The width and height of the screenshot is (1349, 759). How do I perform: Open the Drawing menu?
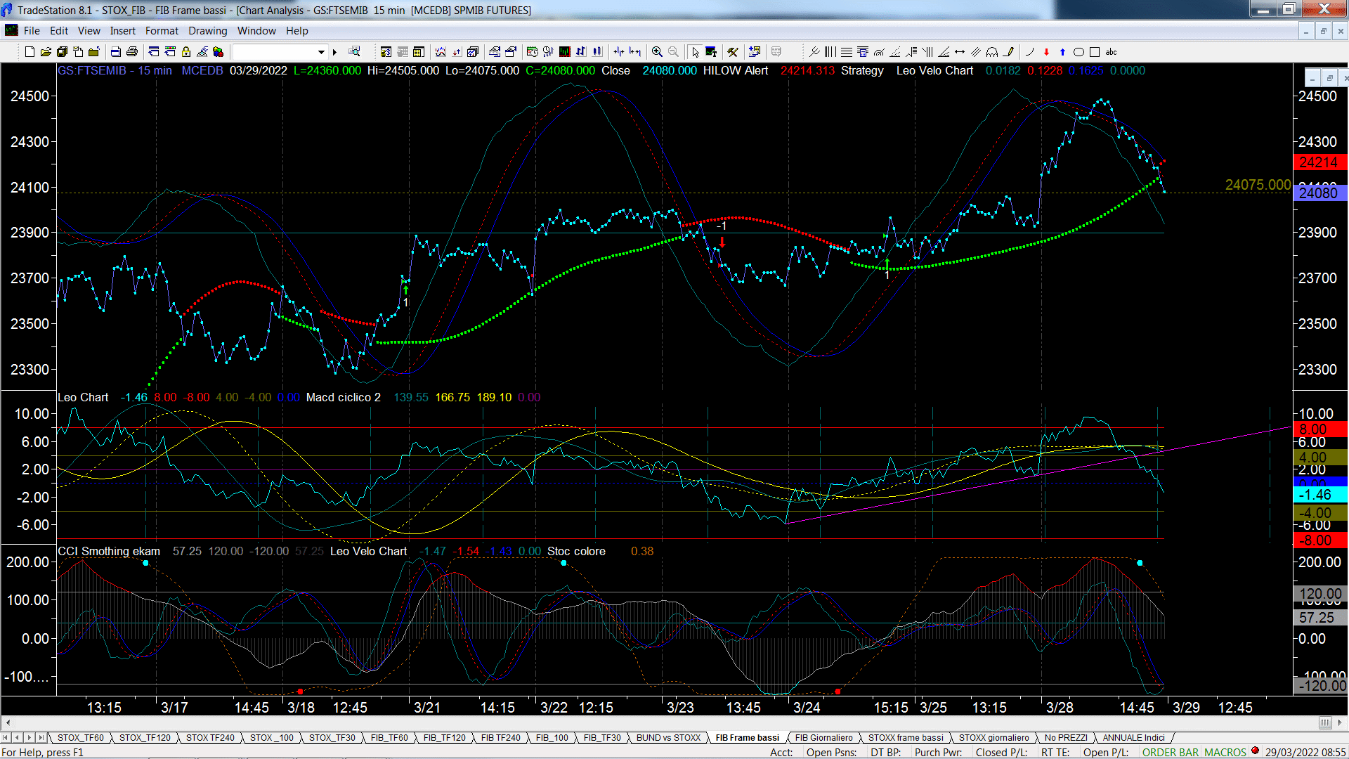[x=207, y=31]
